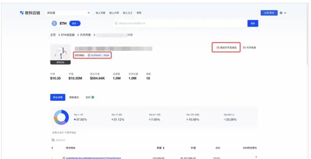The height and width of the screenshot is (159, 311).
Task: Click the magnifier icon in holder address search
Action: tap(53, 140)
